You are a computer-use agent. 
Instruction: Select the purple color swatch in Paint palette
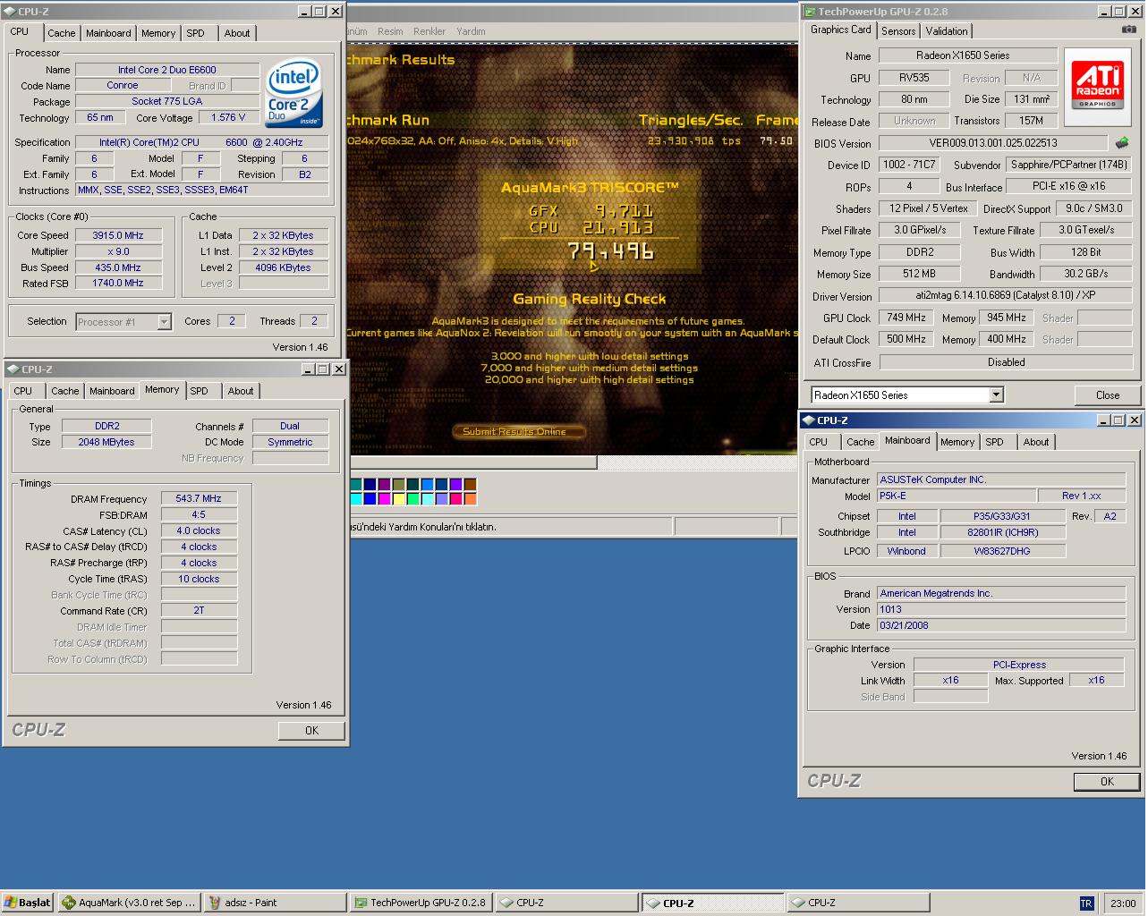click(x=384, y=484)
